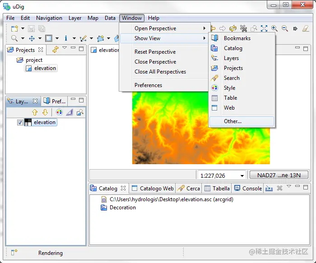Select the Decoration catalog entry
The image size is (316, 263).
pos(118,208)
